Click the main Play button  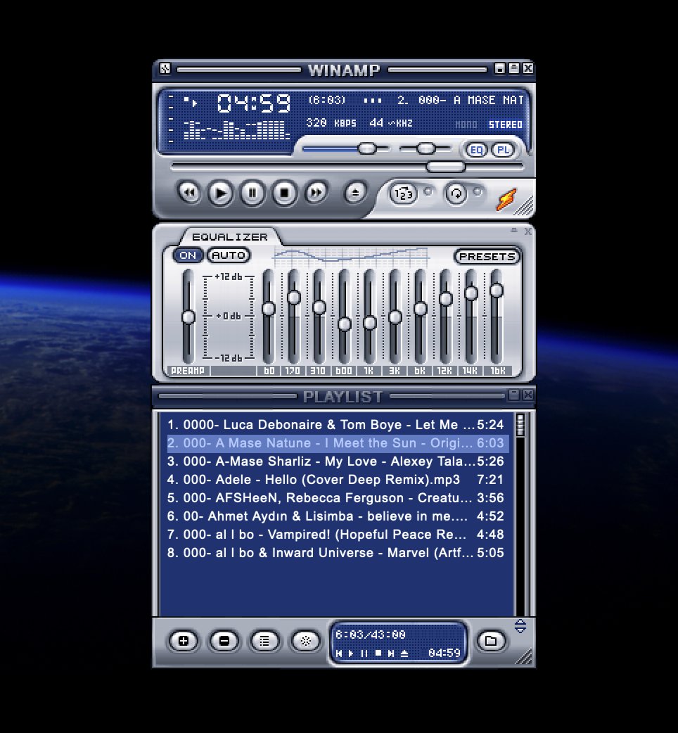point(221,193)
